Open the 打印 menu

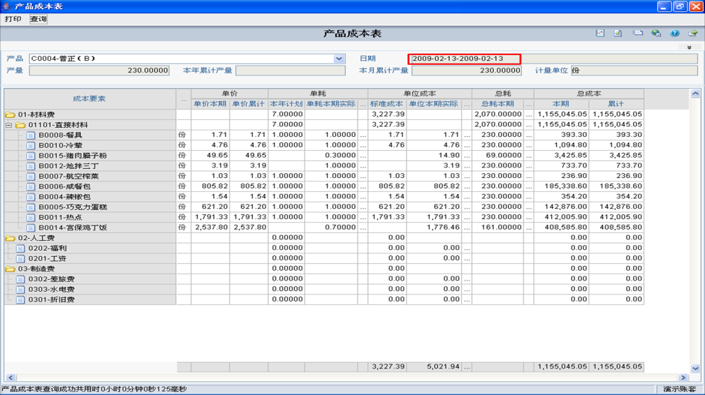click(13, 20)
